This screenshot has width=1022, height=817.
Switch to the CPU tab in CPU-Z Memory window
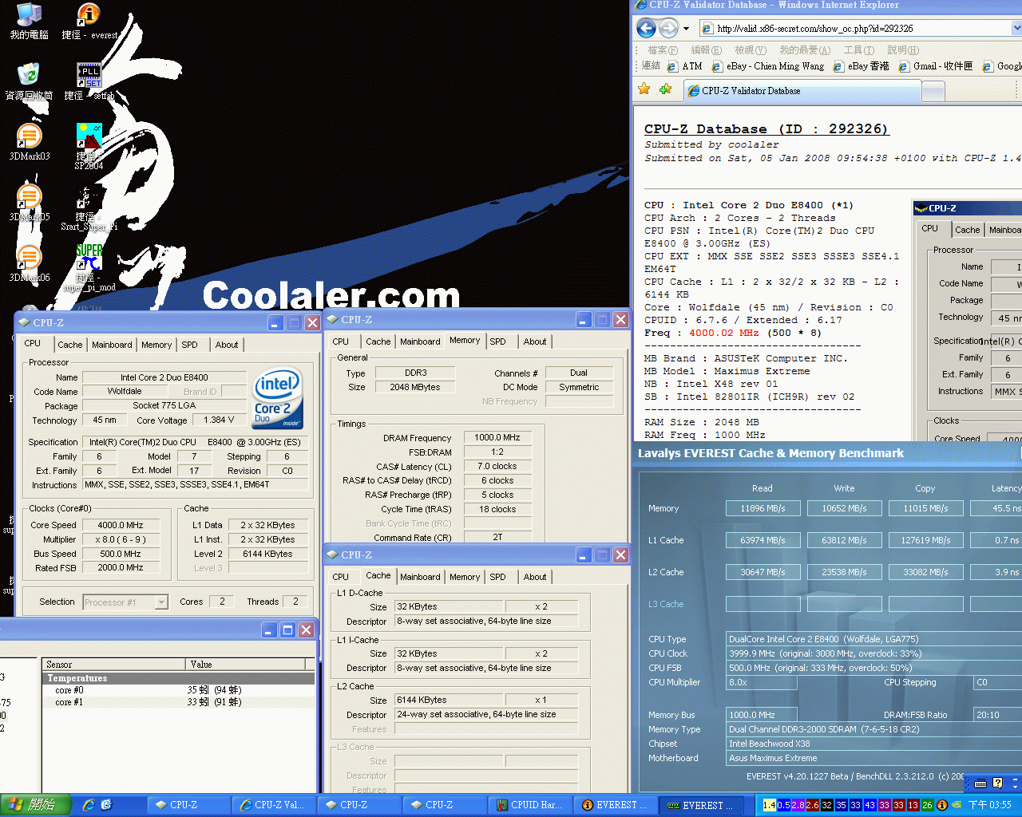coord(341,341)
